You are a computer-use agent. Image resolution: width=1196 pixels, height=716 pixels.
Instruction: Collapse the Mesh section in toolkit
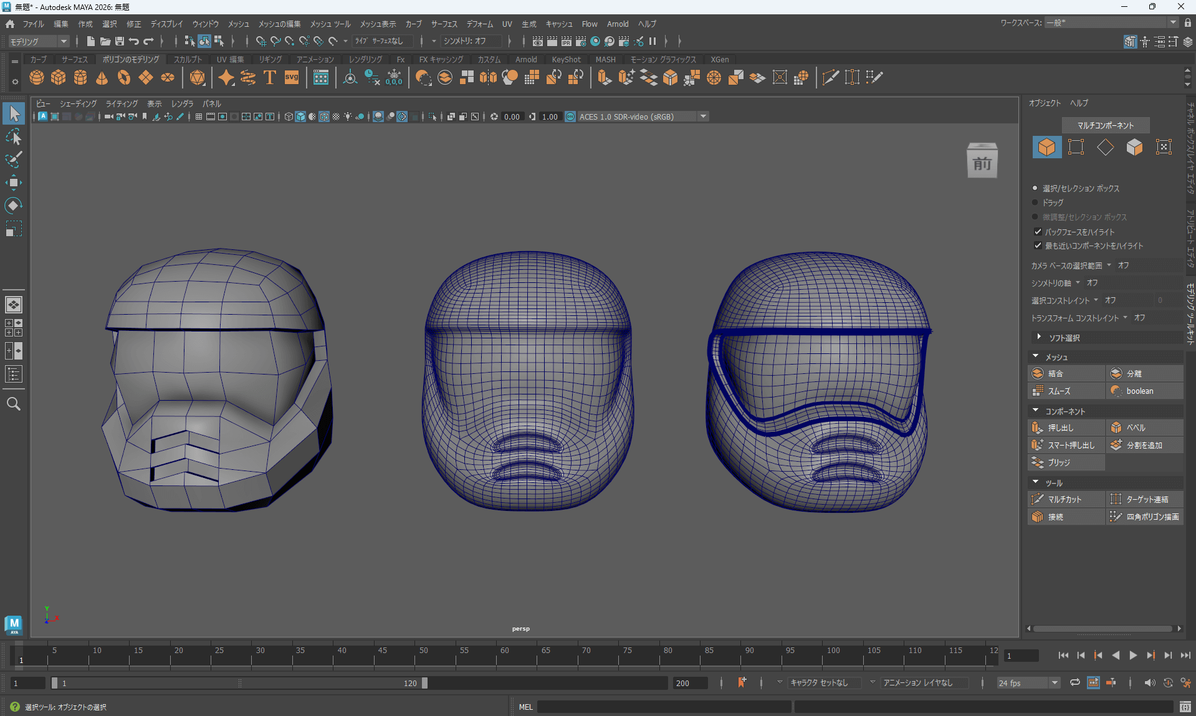coord(1036,356)
